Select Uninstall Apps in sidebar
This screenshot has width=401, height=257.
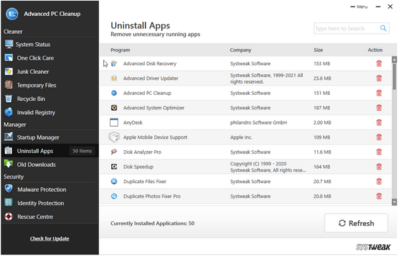click(49, 151)
